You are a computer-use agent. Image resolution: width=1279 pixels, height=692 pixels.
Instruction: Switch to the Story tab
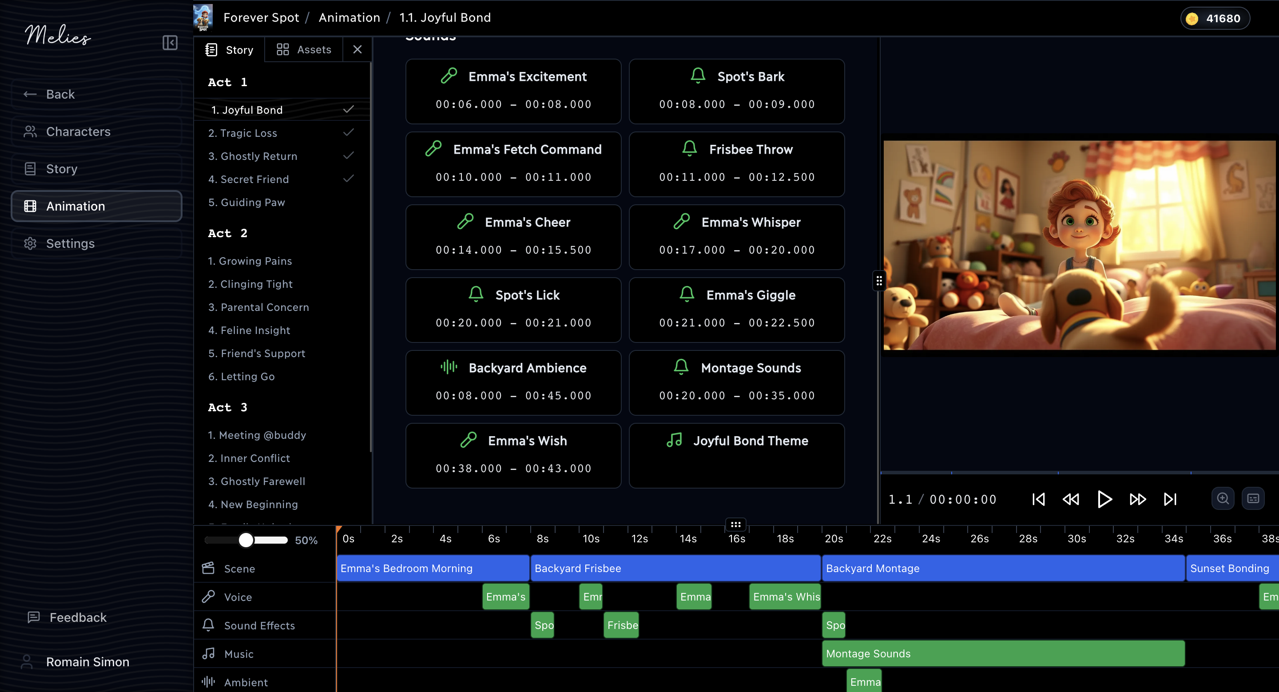[230, 50]
